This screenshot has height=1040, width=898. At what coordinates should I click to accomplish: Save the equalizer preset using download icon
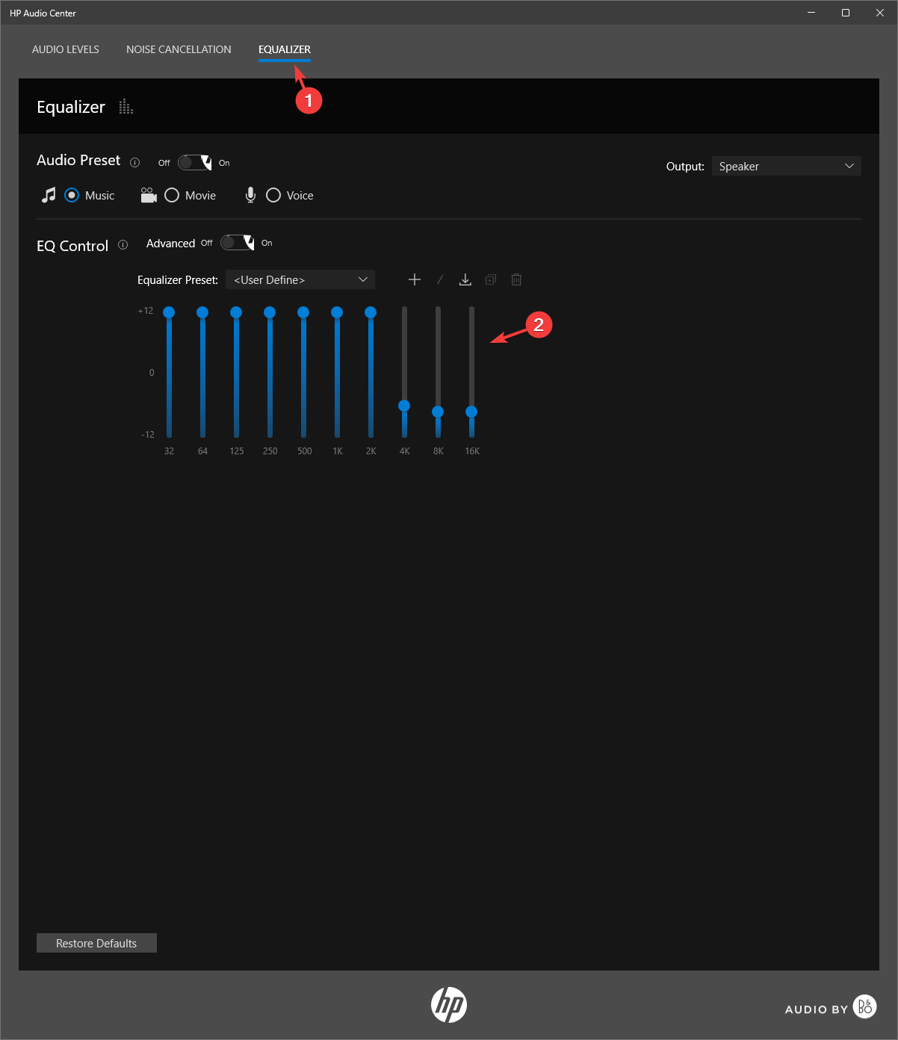[465, 279]
